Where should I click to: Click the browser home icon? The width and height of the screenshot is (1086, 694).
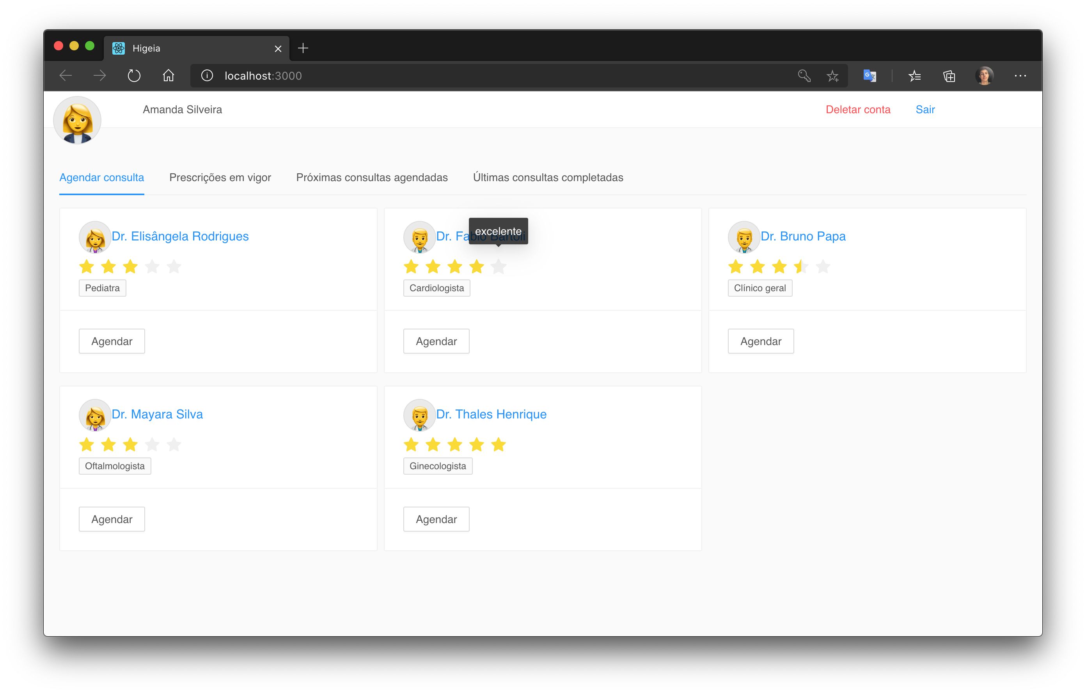[x=168, y=76]
